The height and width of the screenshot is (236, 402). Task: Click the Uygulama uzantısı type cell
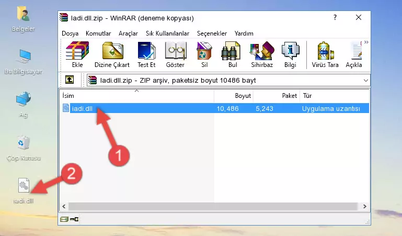pyautogui.click(x=331, y=108)
